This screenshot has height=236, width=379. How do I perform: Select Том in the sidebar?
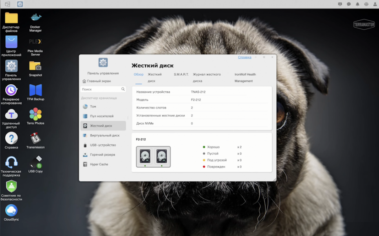click(x=103, y=107)
